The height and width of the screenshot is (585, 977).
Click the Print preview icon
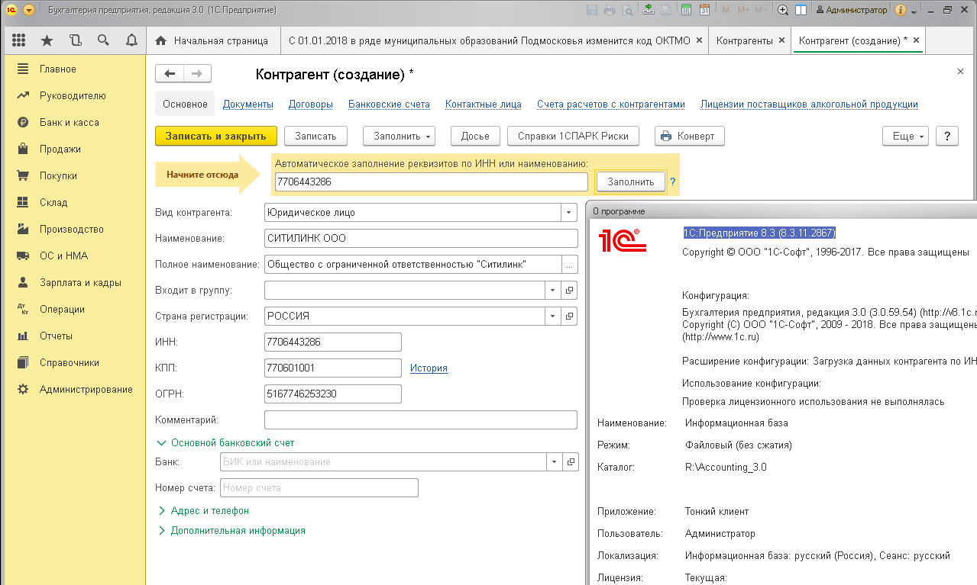tap(627, 10)
